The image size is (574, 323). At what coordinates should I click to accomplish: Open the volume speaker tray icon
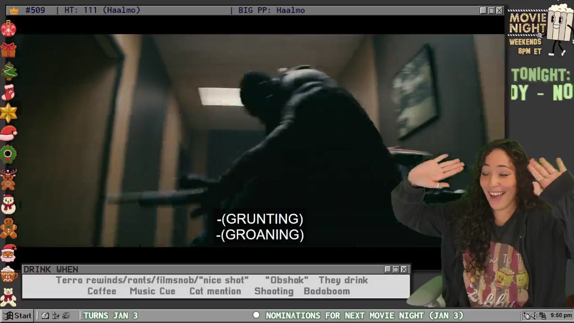pos(534,316)
